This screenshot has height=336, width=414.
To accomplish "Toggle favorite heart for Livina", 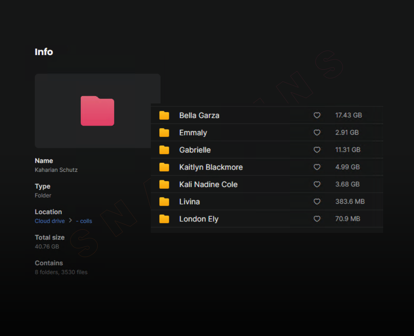I will pos(317,201).
